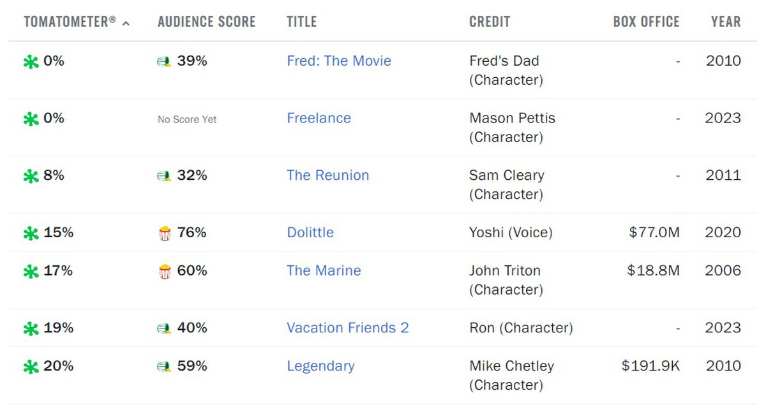Click the rotten splat icon next to 8%
The height and width of the screenshot is (405, 766).
pos(31,177)
